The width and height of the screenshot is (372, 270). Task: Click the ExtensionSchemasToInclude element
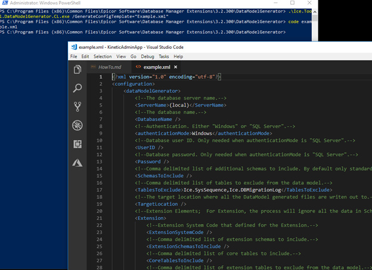tap(188, 246)
